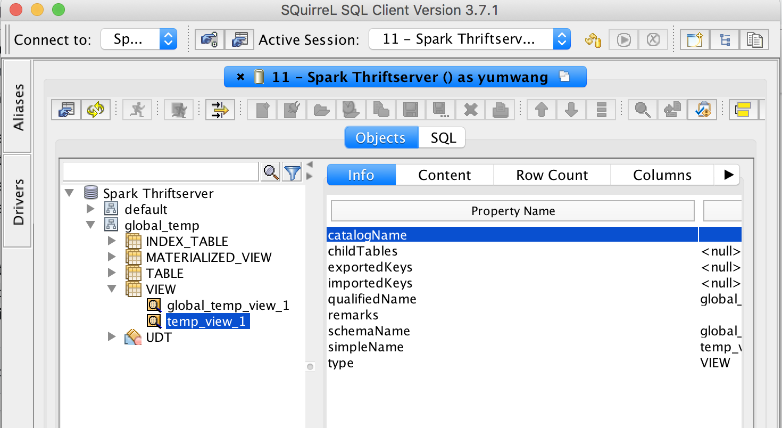Click the session tab maximize icon
The width and height of the screenshot is (782, 428).
click(564, 77)
